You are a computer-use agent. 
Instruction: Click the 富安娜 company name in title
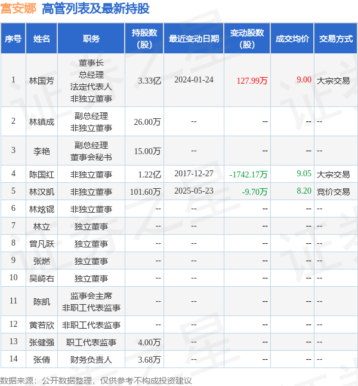18,8
